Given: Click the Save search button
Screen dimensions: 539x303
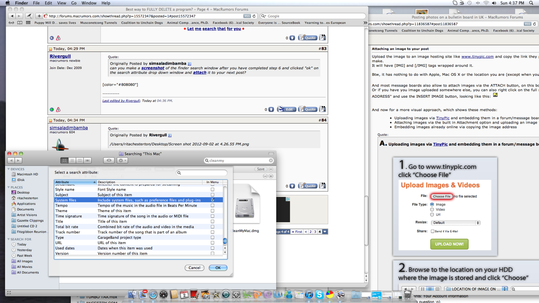Looking at the screenshot, I should point(261,169).
